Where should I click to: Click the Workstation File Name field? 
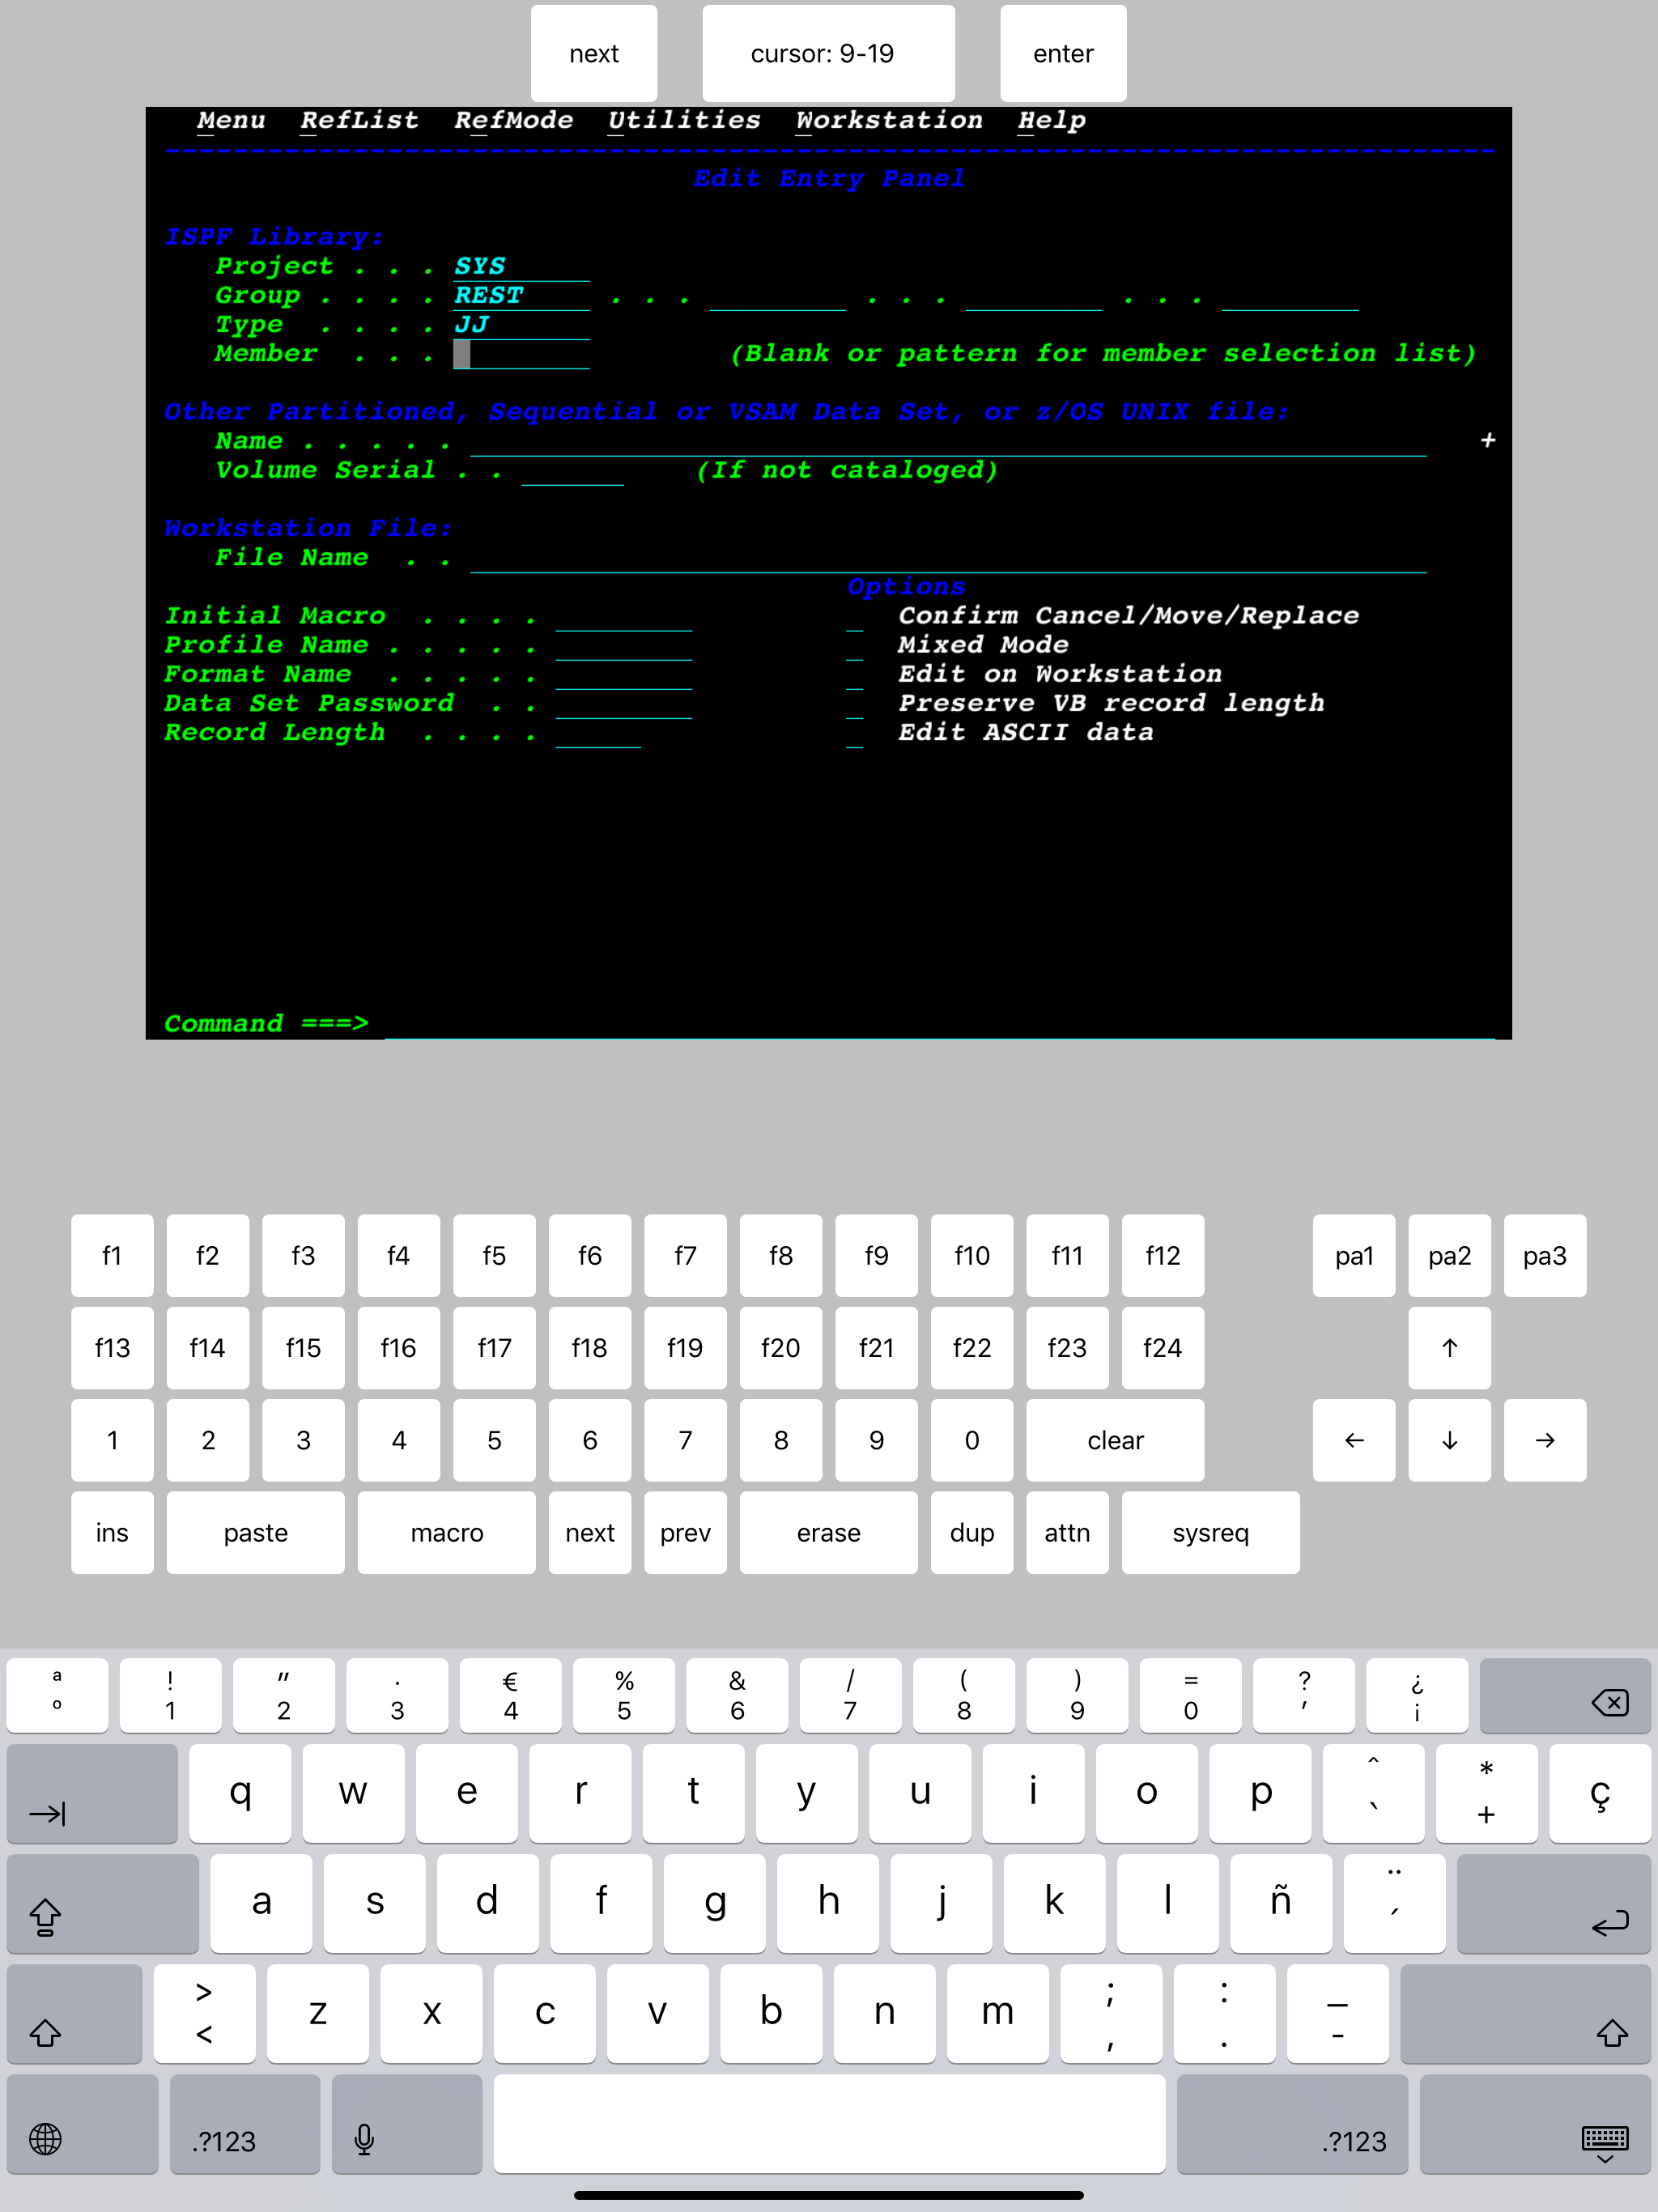[x=948, y=559]
